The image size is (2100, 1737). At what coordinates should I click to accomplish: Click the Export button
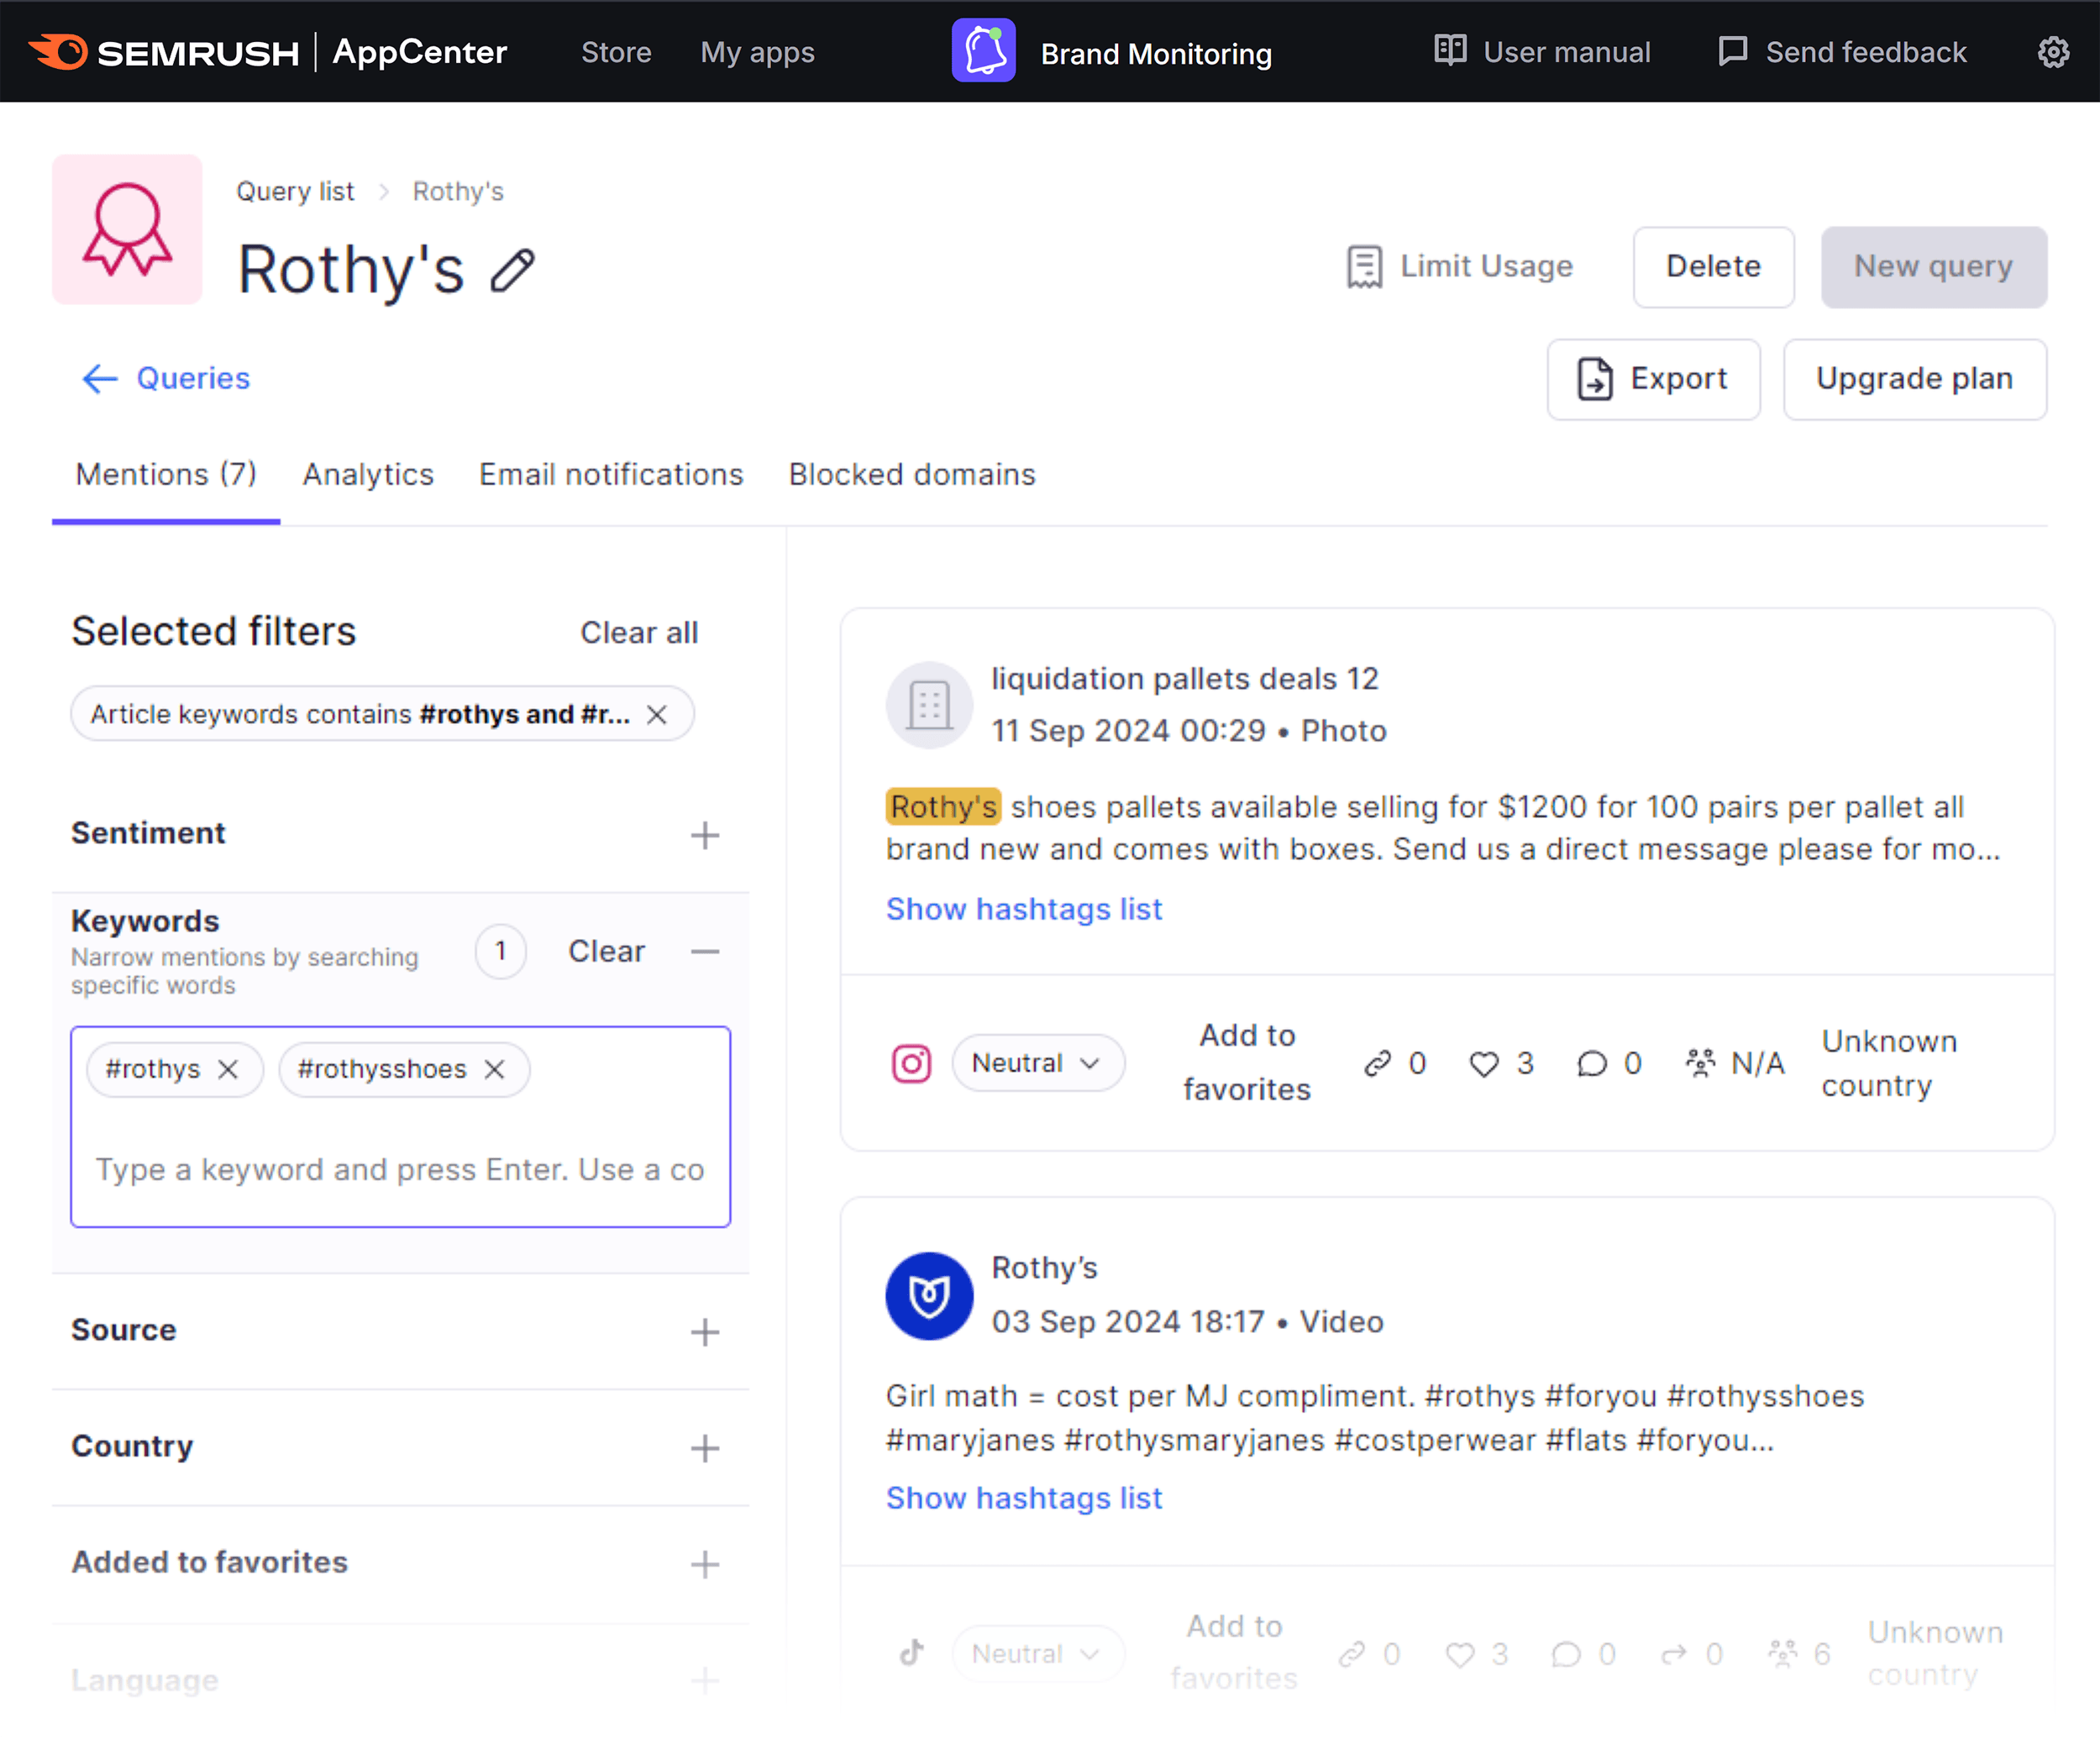pyautogui.click(x=1653, y=379)
